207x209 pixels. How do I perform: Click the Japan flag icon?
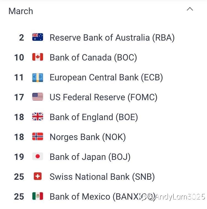38,156
